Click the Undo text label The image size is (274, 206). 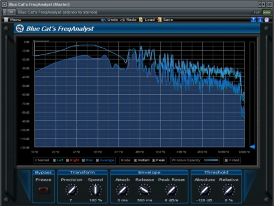(112, 20)
